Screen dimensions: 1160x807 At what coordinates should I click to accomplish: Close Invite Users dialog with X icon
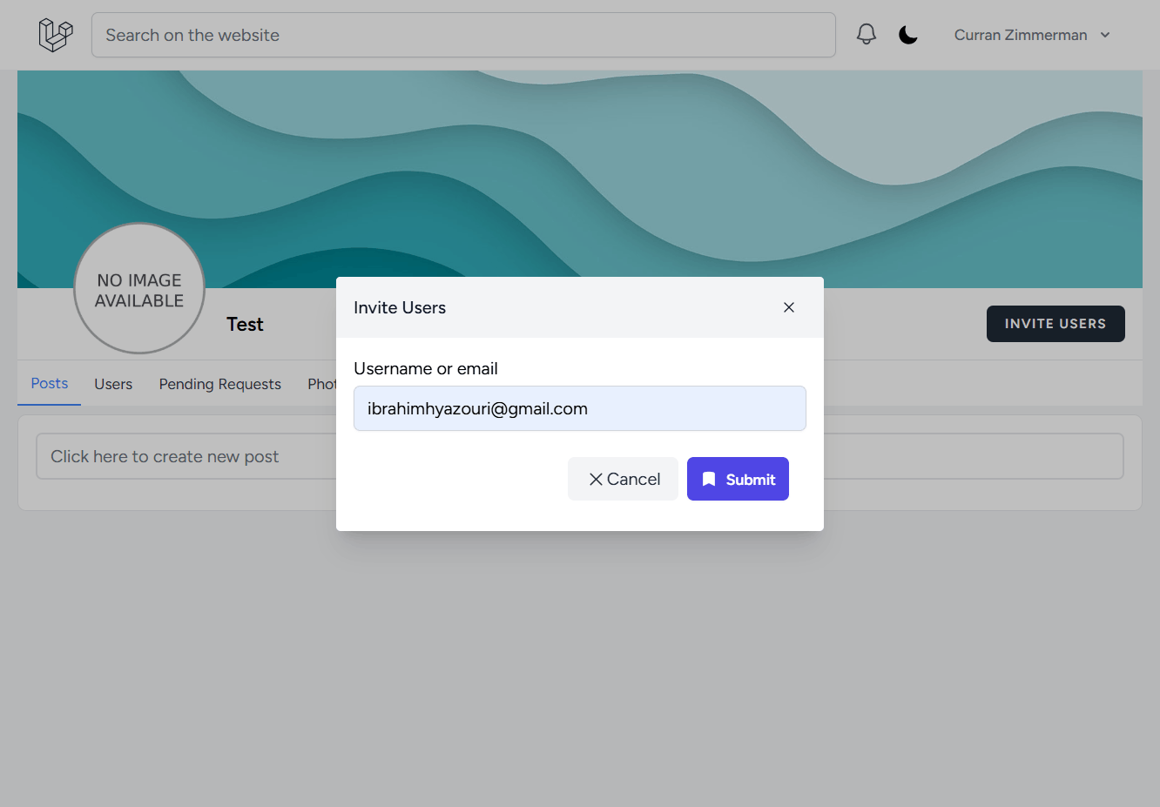pos(789,307)
